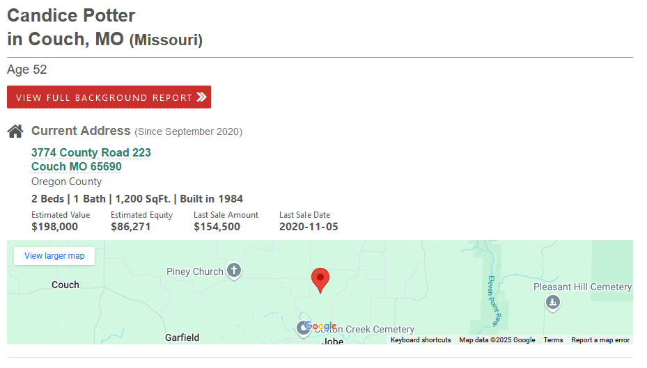Click the Map data ©2025 Google text
647x368 pixels.
[x=497, y=340]
